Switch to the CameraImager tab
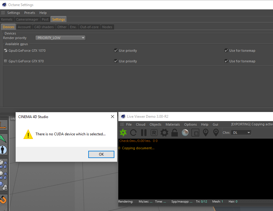This screenshot has width=273, height=211. point(27,19)
